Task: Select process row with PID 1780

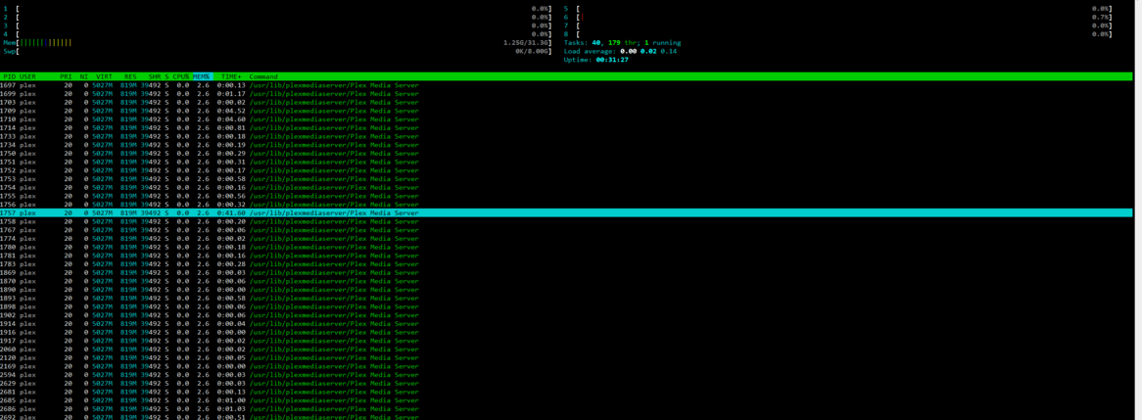Action: coord(567,247)
